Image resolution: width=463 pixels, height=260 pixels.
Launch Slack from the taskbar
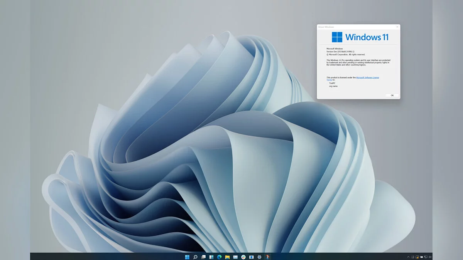click(x=243, y=257)
